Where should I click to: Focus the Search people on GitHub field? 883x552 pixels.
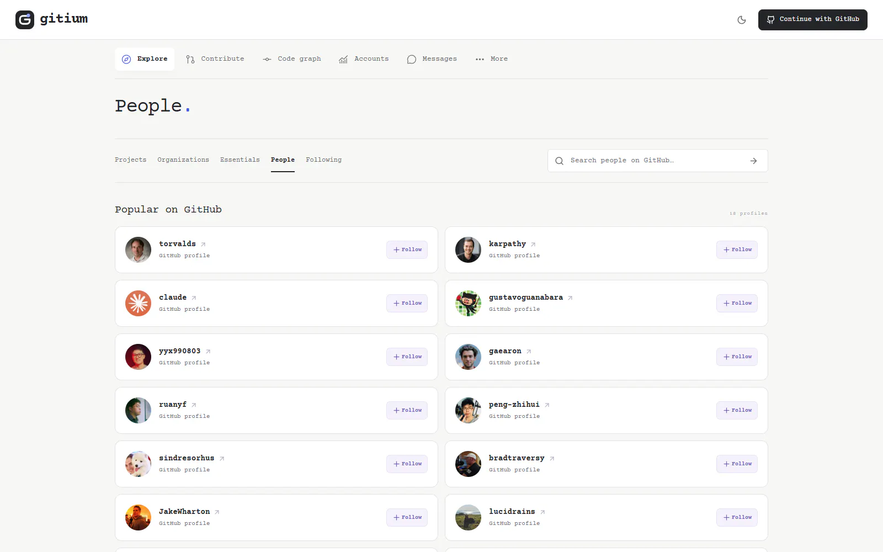coord(657,161)
